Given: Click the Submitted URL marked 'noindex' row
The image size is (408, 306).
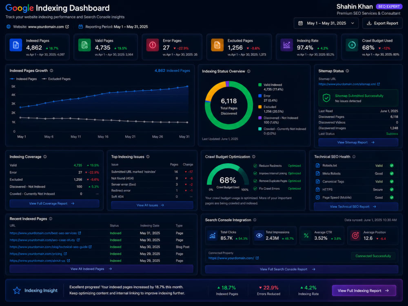Looking at the screenshot, I should point(152,172).
